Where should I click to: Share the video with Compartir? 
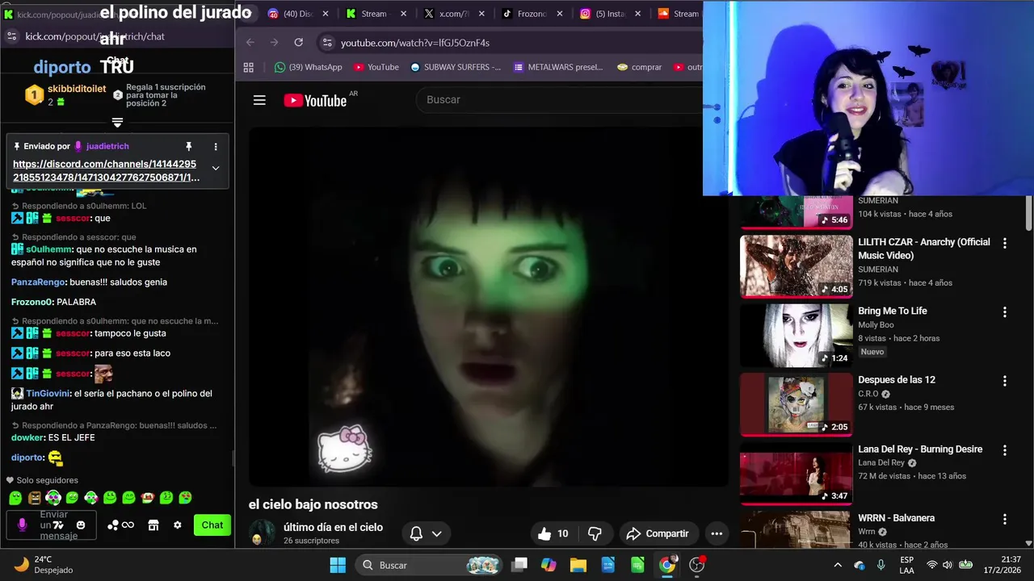point(658,533)
